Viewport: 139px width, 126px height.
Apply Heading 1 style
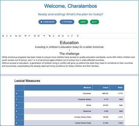pyautogui.click(x=16, y=36)
